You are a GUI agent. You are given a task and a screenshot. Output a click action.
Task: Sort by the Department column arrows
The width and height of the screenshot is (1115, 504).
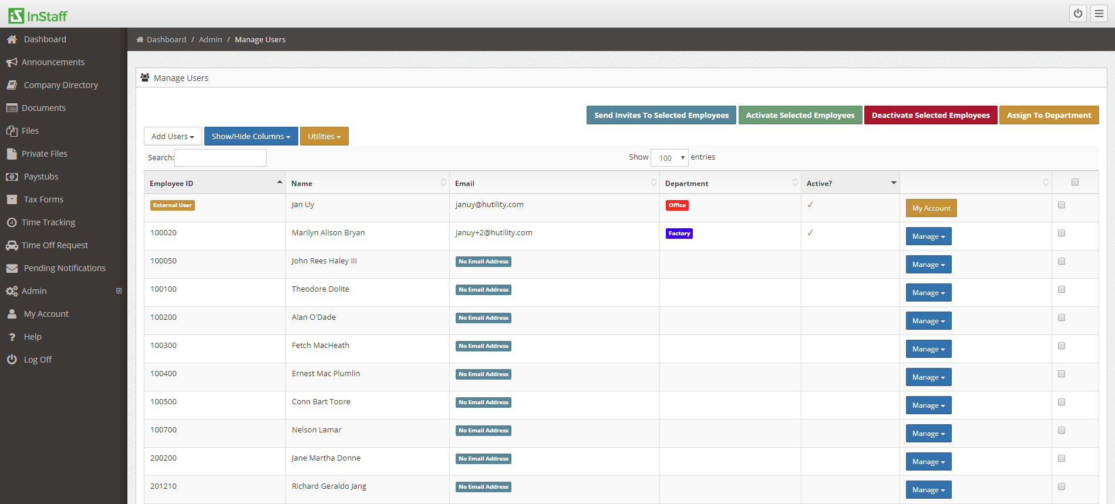(795, 182)
